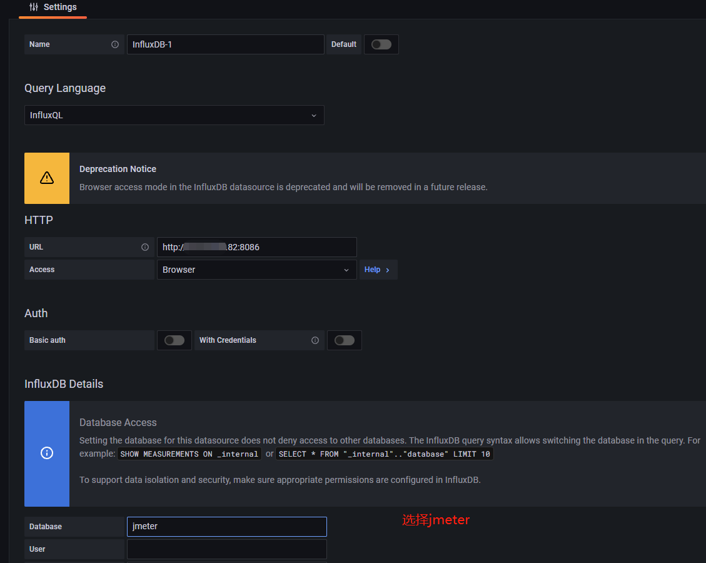Click the info icon next to Name

[115, 44]
